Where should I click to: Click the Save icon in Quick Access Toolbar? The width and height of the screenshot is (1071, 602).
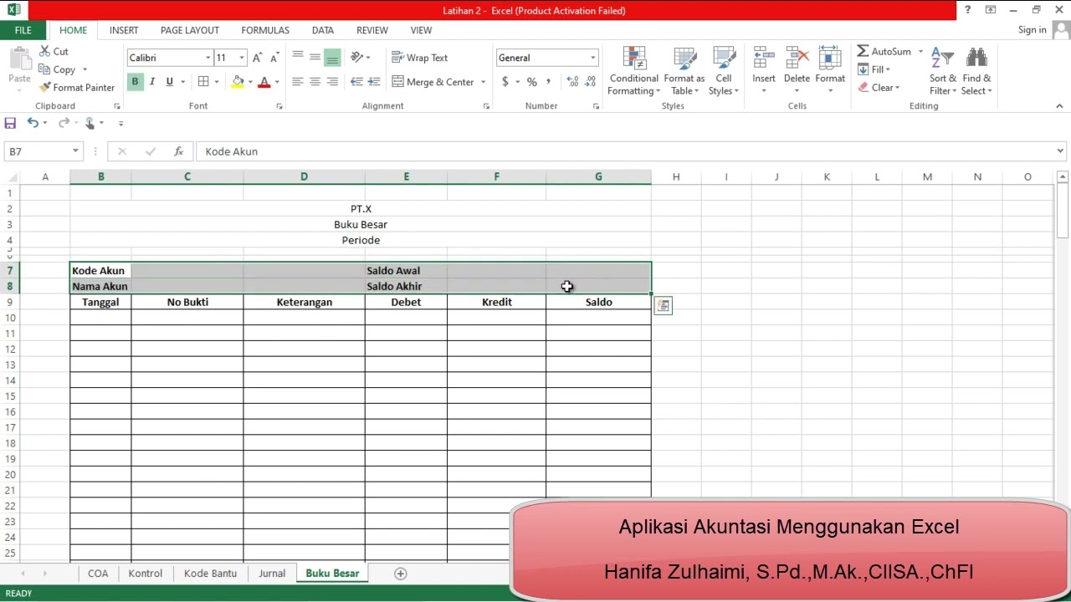[x=10, y=123]
